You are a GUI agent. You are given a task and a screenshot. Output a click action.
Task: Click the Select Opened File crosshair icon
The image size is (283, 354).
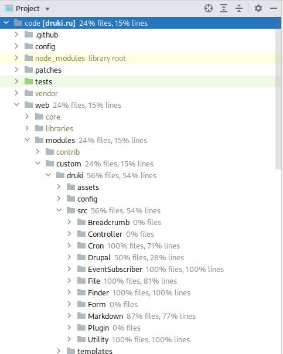(x=209, y=9)
